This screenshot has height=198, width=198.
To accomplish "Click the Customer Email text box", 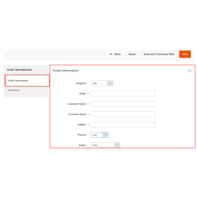I will (123, 114).
